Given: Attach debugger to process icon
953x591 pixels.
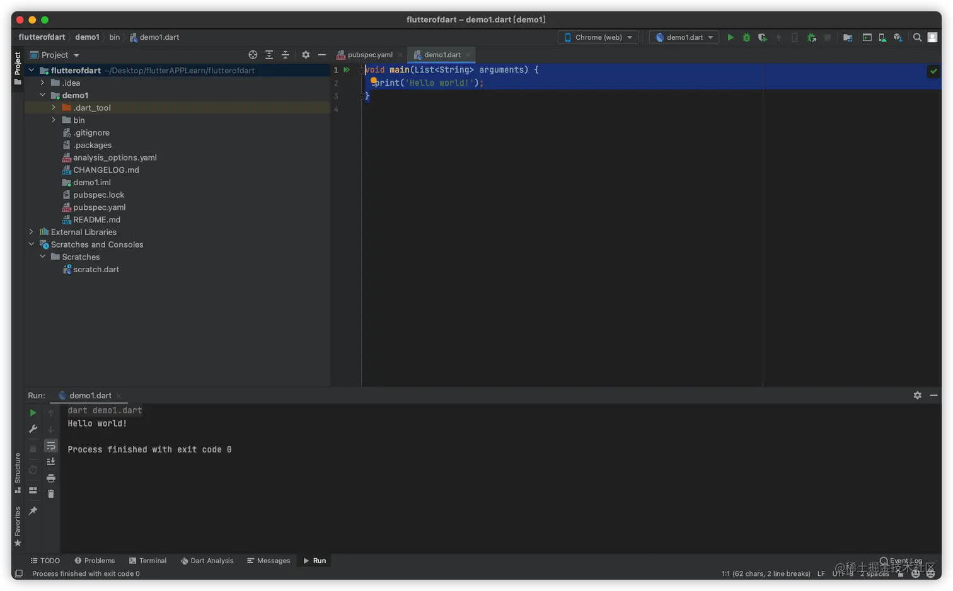Looking at the screenshot, I should coord(812,38).
